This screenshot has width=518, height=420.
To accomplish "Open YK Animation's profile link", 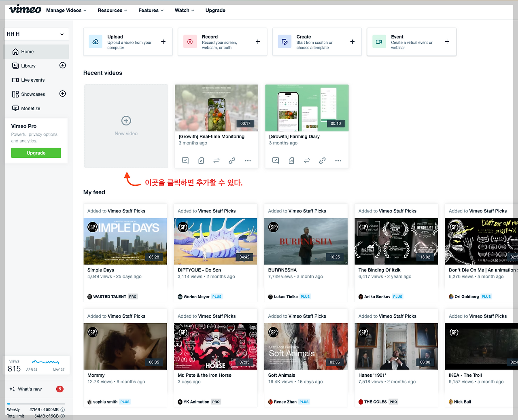I will [x=196, y=402].
